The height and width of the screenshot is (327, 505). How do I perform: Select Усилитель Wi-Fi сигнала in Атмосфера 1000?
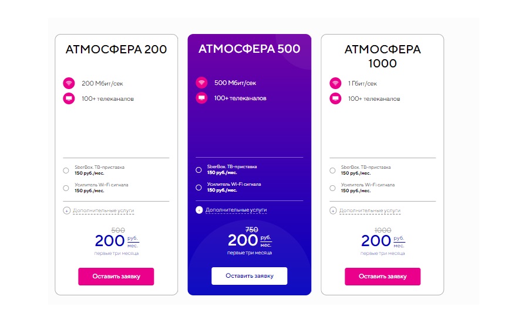pos(332,188)
